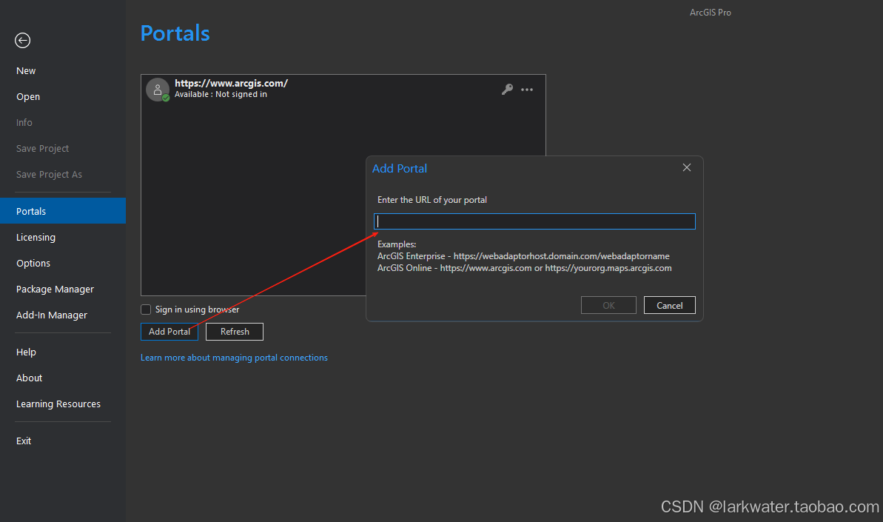The height and width of the screenshot is (522, 883).
Task: Open the About page
Action: [x=30, y=378]
